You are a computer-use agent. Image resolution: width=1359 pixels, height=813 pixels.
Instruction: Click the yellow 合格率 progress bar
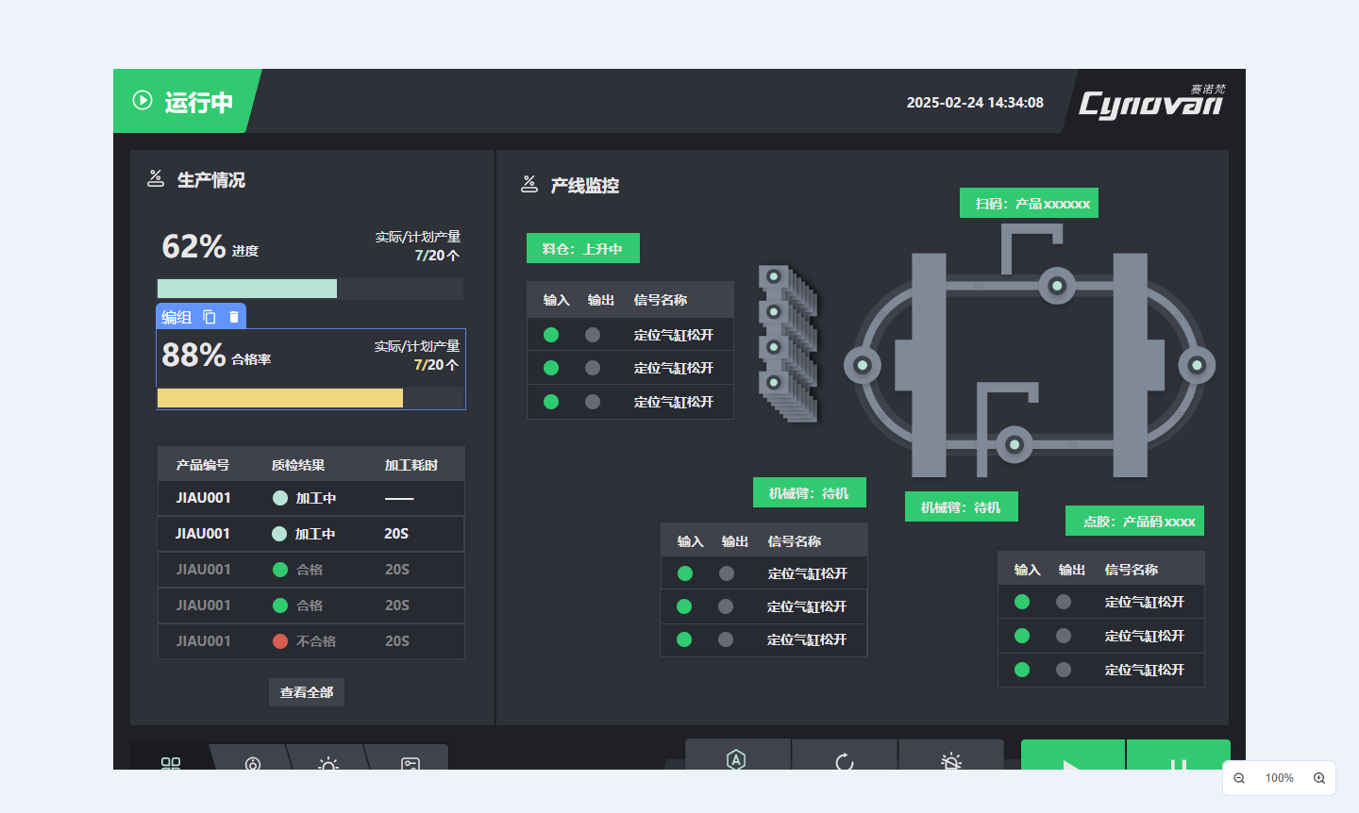pyautogui.click(x=280, y=398)
